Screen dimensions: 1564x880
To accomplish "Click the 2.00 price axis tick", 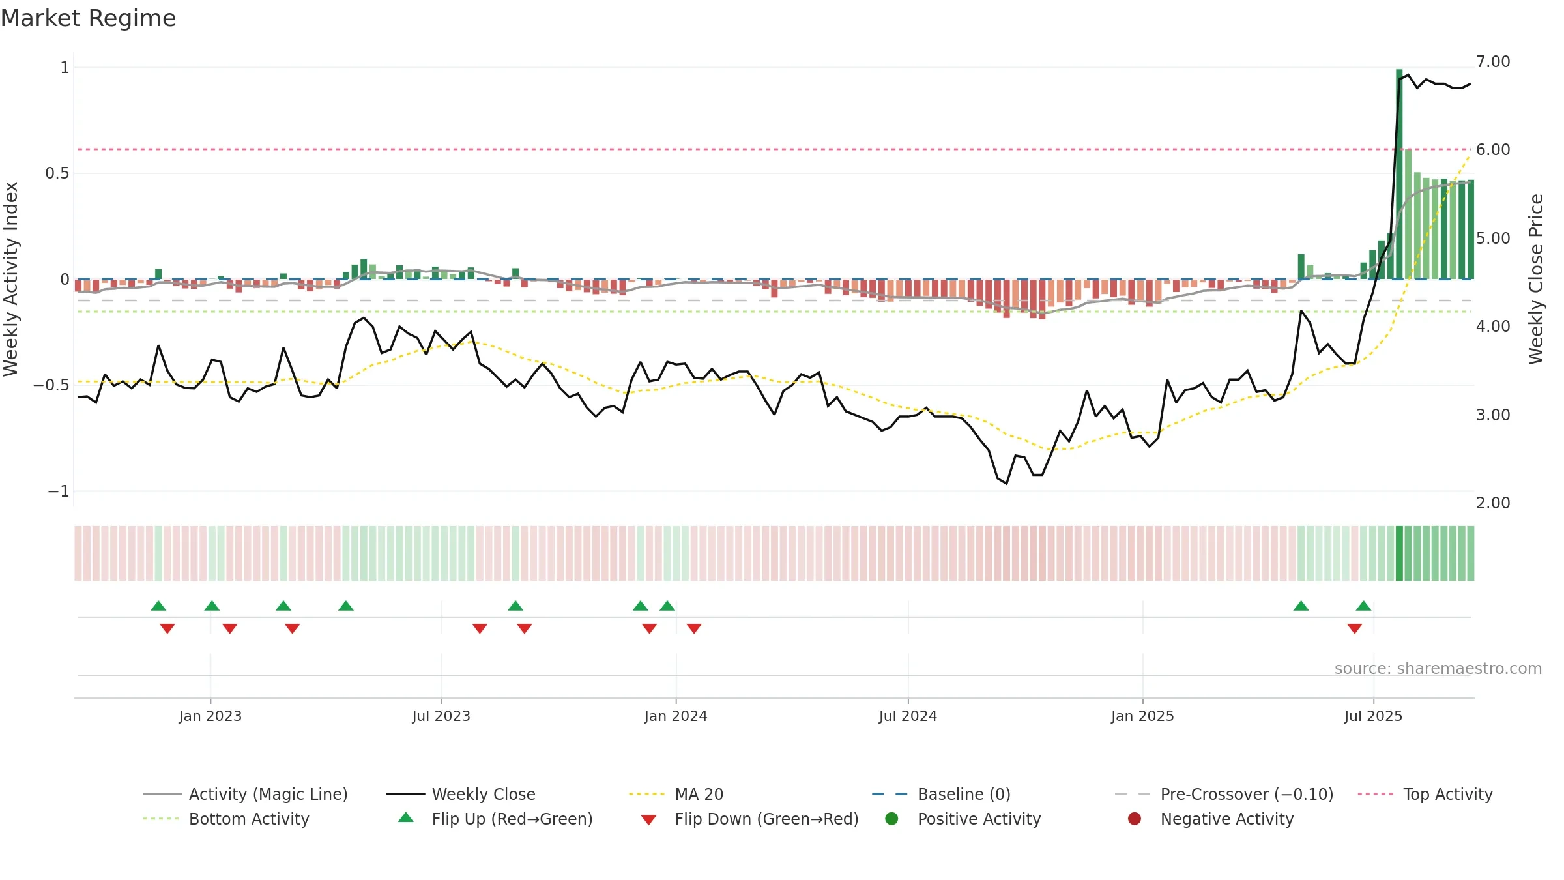I will click(1493, 503).
